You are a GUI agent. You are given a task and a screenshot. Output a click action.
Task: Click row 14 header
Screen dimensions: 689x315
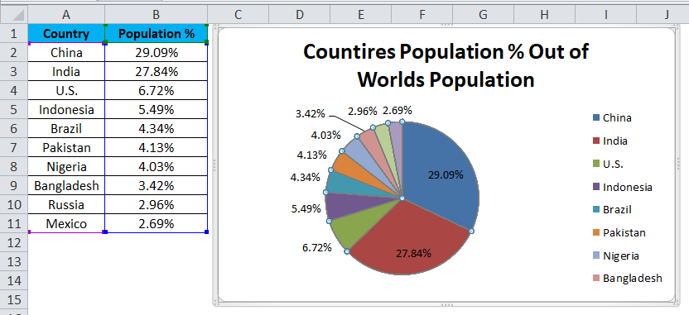(x=14, y=281)
